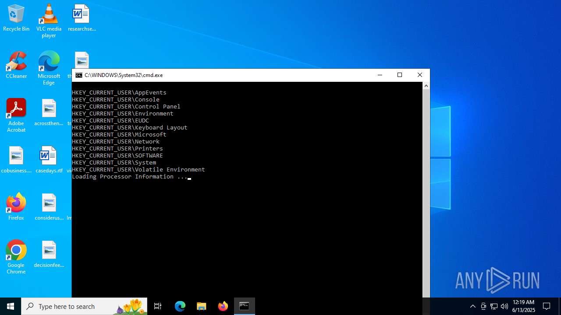Open the network status tray icon

(494, 306)
